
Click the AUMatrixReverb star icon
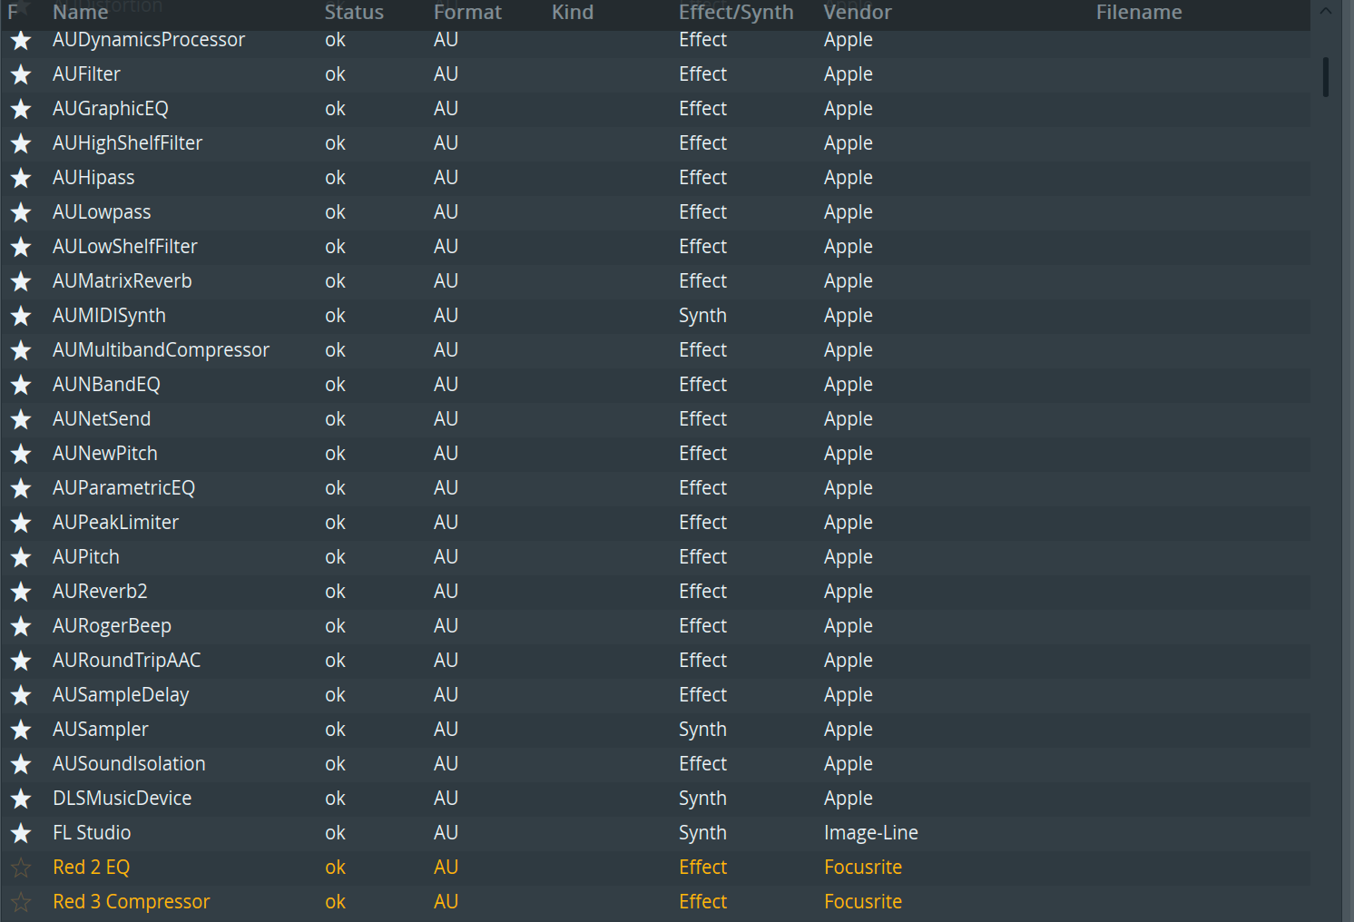pos(21,282)
